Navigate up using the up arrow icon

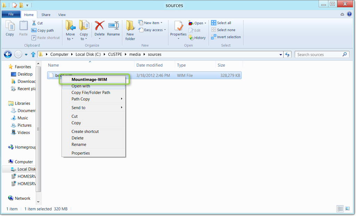[33, 54]
